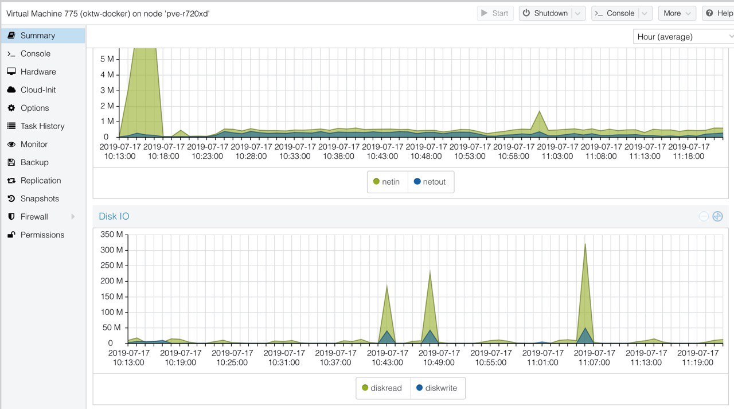
Task: Open the Replication section
Action: pyautogui.click(x=43, y=181)
